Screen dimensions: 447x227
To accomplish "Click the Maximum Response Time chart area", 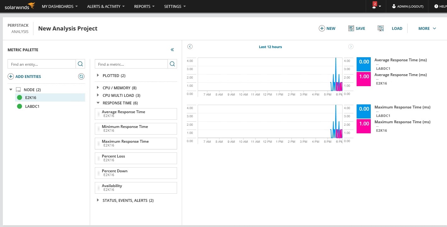I will pos(270,121).
